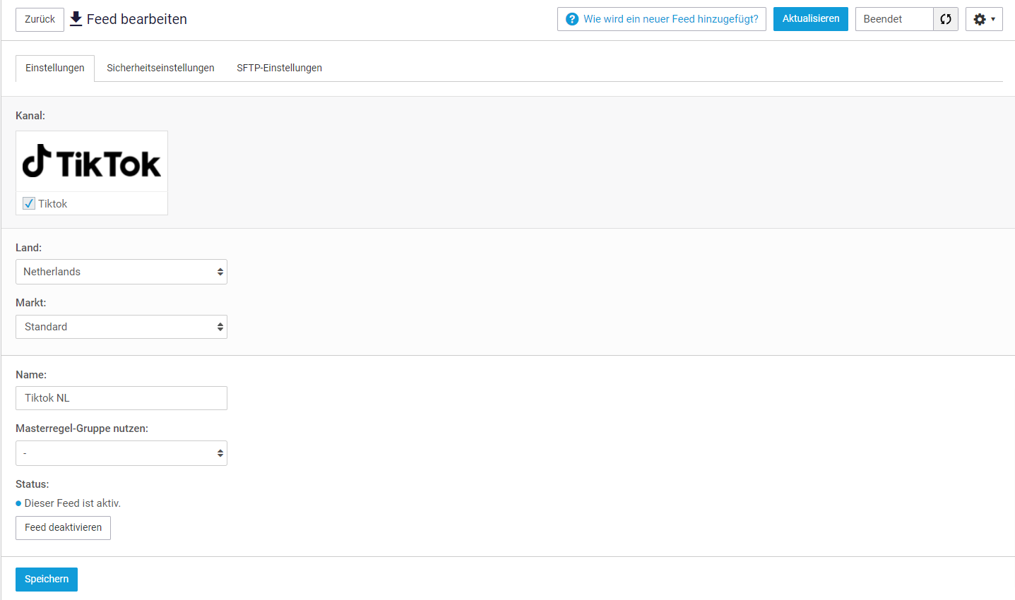Switch to the Einstellungen tab
The image size is (1015, 600).
pyautogui.click(x=55, y=68)
